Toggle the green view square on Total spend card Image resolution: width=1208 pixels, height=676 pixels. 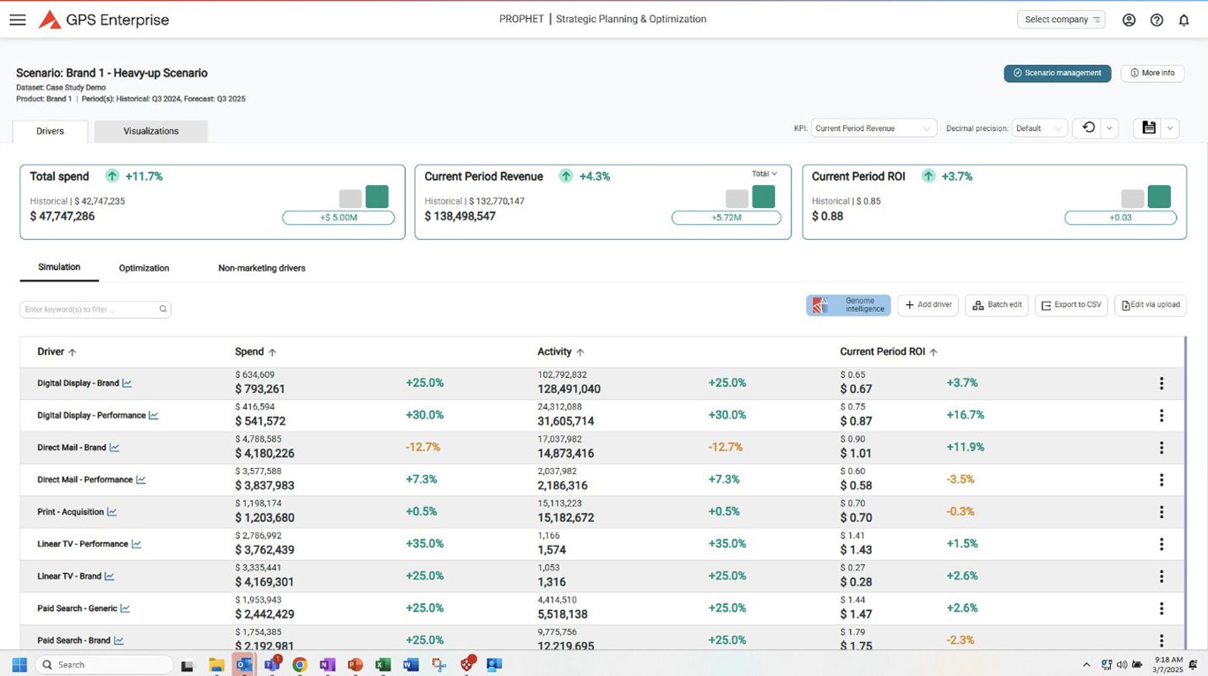pyautogui.click(x=377, y=196)
